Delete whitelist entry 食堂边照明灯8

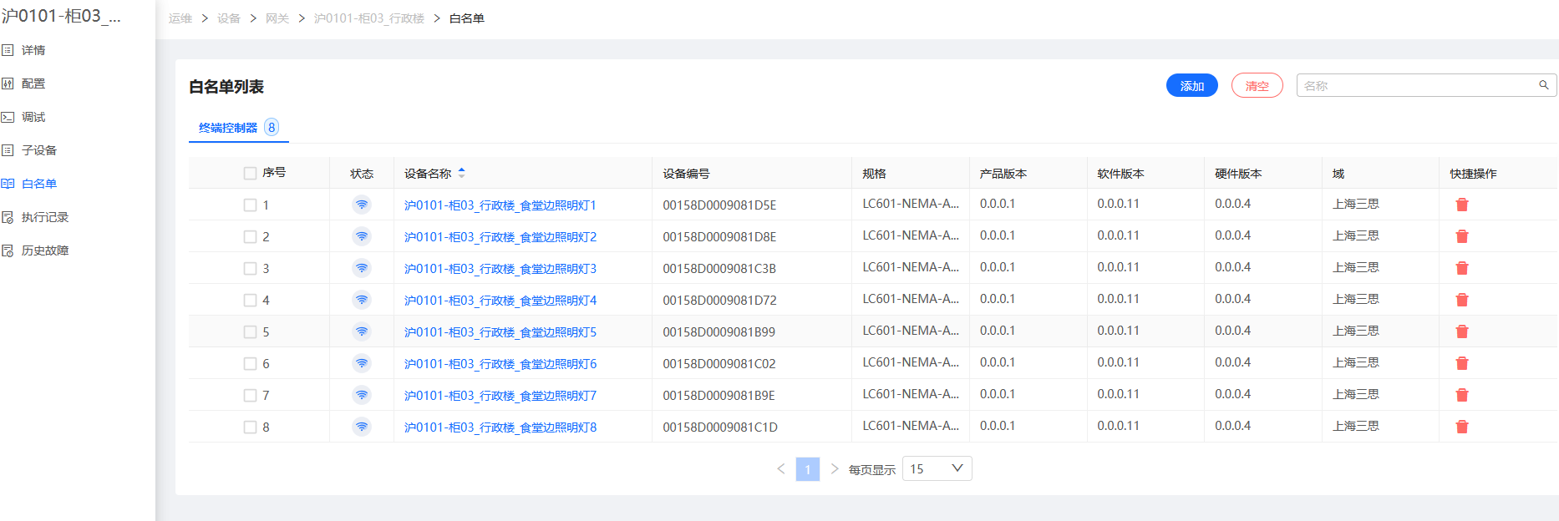pyautogui.click(x=1462, y=427)
